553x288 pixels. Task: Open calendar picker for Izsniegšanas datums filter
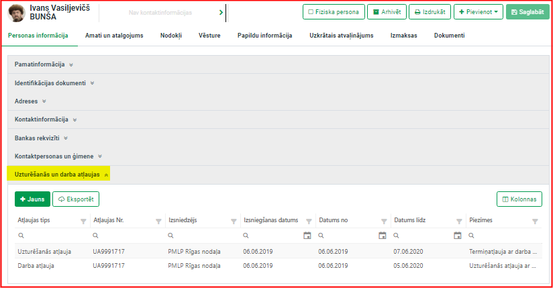[x=307, y=236]
